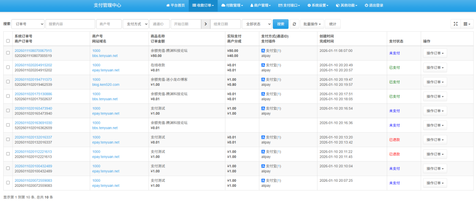Screen dimensions: 476x223
Task: Click the fullscreen toggle icon above the table
Action: click(456, 24)
